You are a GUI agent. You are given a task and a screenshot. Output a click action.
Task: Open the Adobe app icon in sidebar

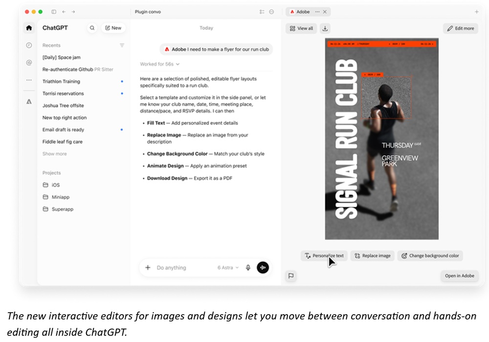(x=29, y=102)
